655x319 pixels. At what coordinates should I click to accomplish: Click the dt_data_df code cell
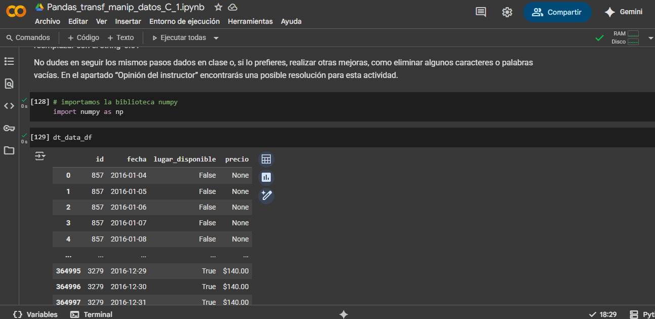[342, 137]
